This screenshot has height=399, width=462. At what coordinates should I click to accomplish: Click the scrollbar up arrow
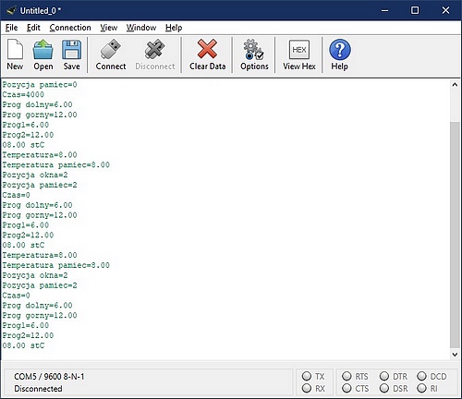tap(455, 85)
